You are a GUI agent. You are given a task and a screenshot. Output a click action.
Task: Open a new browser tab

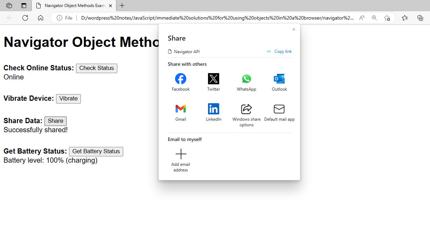(x=122, y=6)
